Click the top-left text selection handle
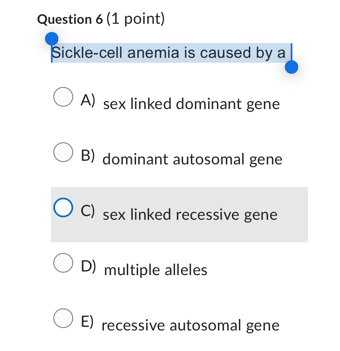Viewport: 340px width, 351px height. pos(51,39)
